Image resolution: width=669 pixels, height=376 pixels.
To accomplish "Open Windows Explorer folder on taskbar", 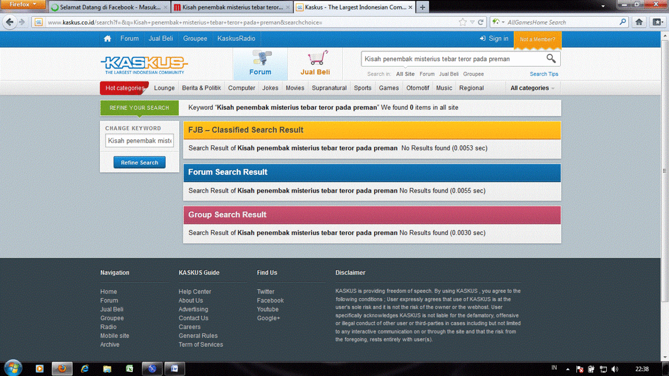I will pyautogui.click(x=107, y=369).
